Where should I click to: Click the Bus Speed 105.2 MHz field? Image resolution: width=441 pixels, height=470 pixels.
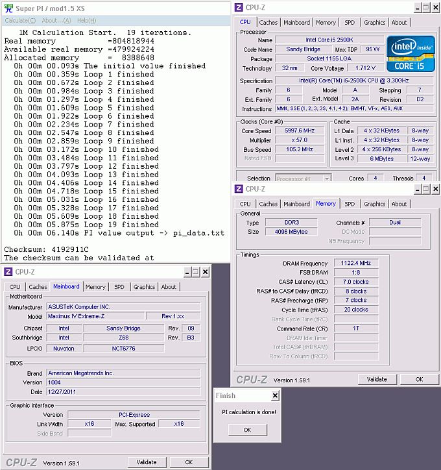click(x=300, y=149)
